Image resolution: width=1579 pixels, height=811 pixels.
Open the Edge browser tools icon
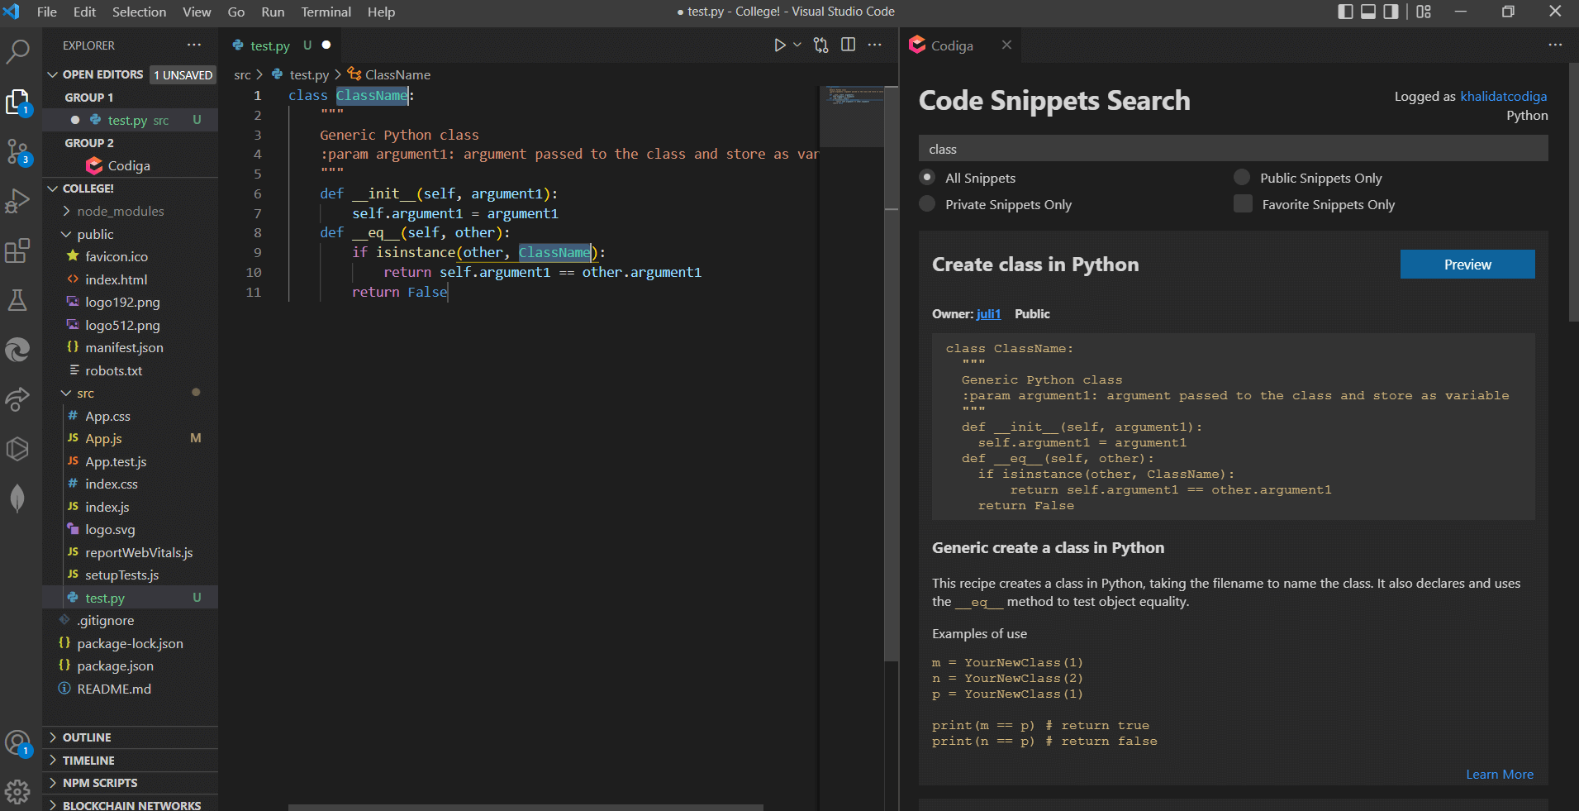[17, 350]
